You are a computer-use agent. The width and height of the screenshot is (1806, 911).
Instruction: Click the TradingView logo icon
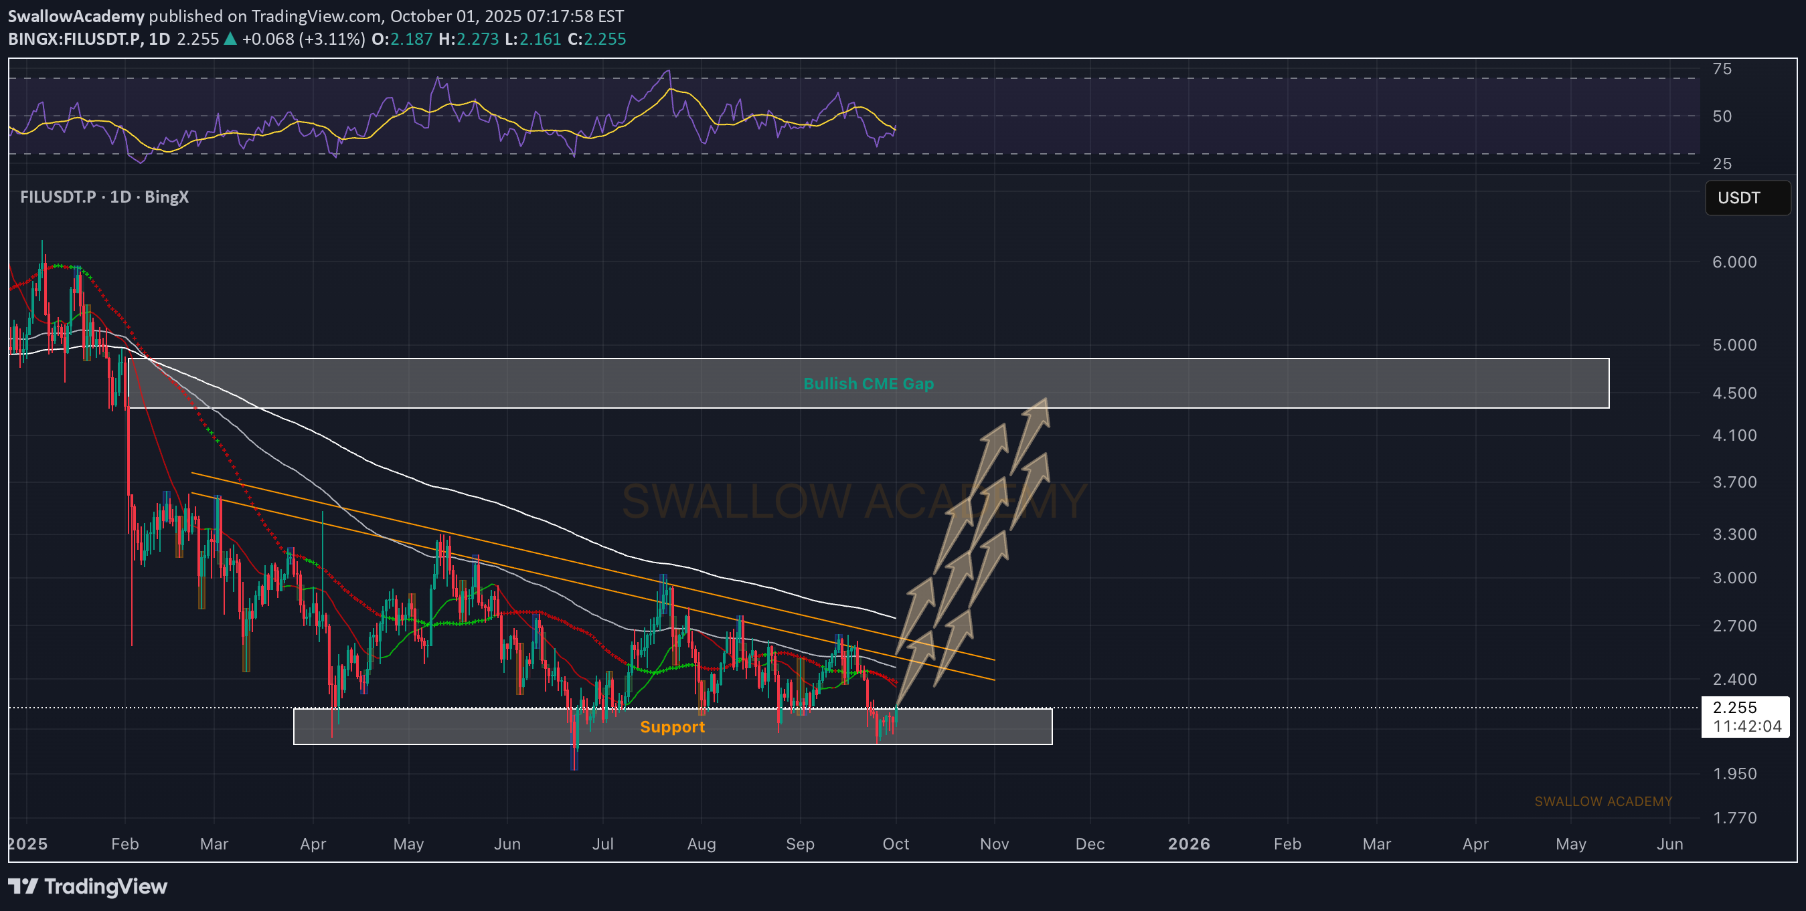pos(23,886)
